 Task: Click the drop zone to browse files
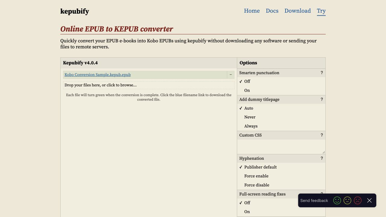coord(149,85)
